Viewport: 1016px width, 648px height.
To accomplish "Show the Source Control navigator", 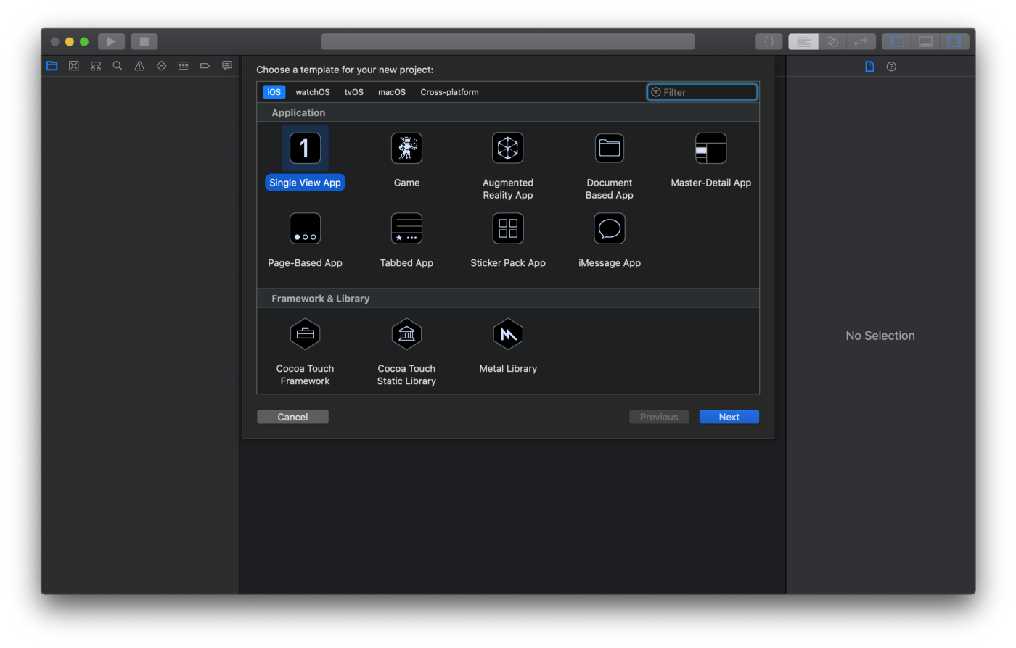I will pyautogui.click(x=74, y=66).
